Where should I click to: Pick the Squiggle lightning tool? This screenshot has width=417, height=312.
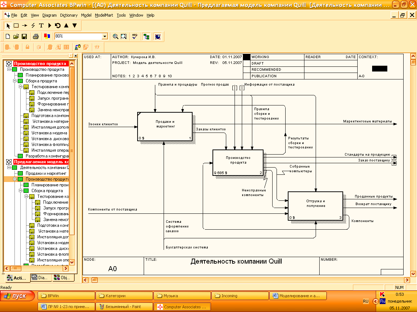[33, 26]
